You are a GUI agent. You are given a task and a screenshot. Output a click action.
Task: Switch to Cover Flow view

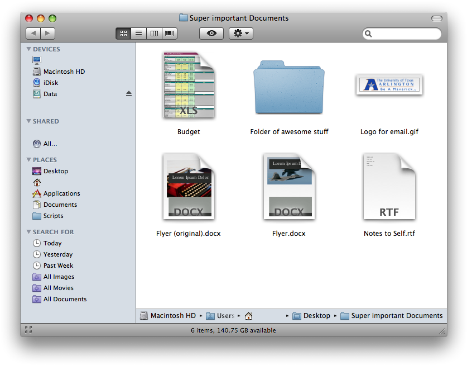pos(170,34)
